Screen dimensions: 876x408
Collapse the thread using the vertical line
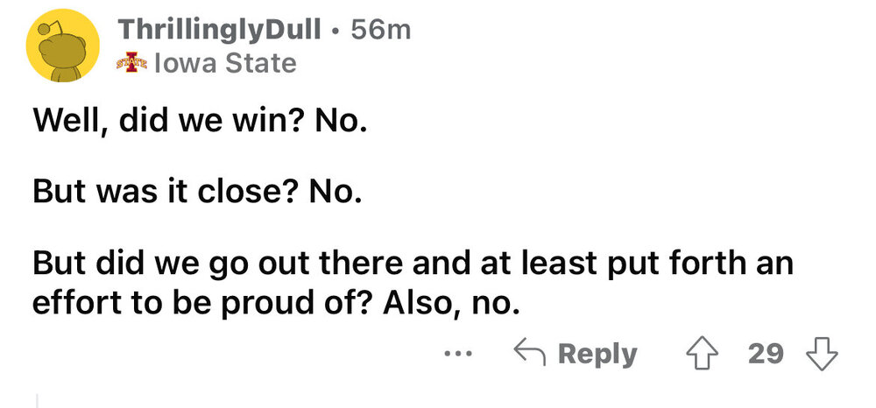(x=38, y=398)
